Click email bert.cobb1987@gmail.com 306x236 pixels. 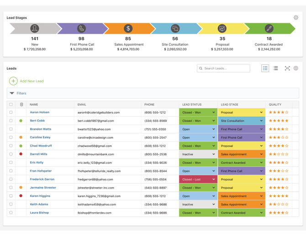point(95,121)
